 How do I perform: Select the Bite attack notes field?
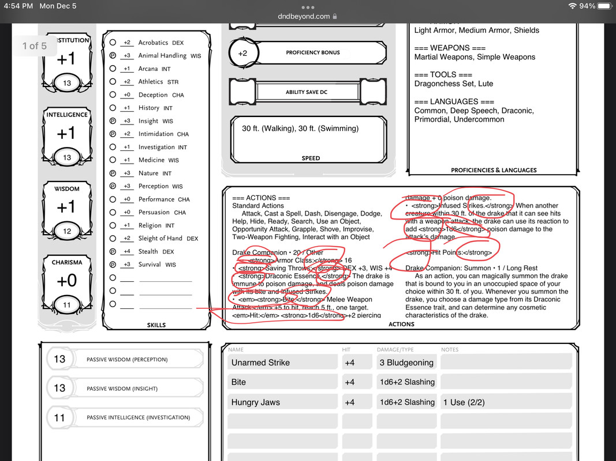pos(506,382)
